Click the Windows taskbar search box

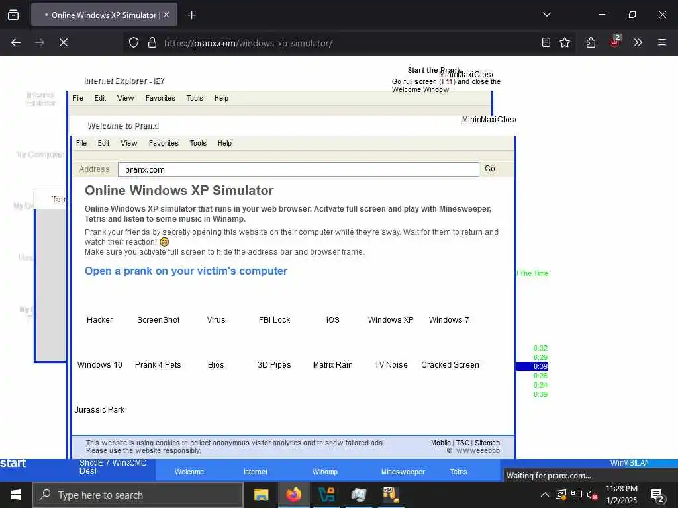[138, 495]
